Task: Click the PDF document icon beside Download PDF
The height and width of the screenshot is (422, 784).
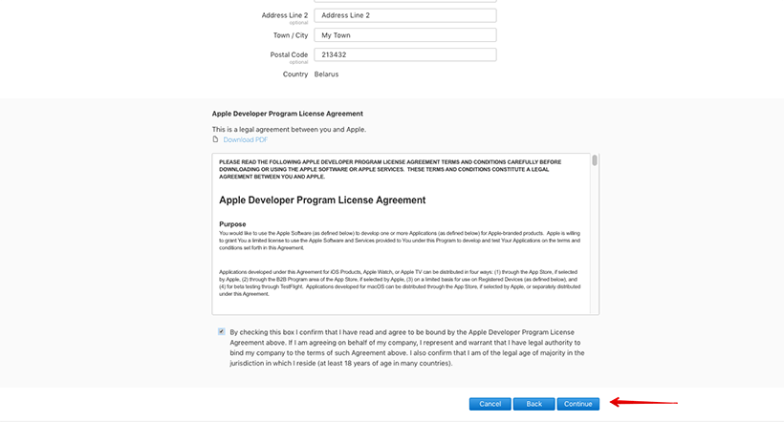Action: (x=215, y=139)
